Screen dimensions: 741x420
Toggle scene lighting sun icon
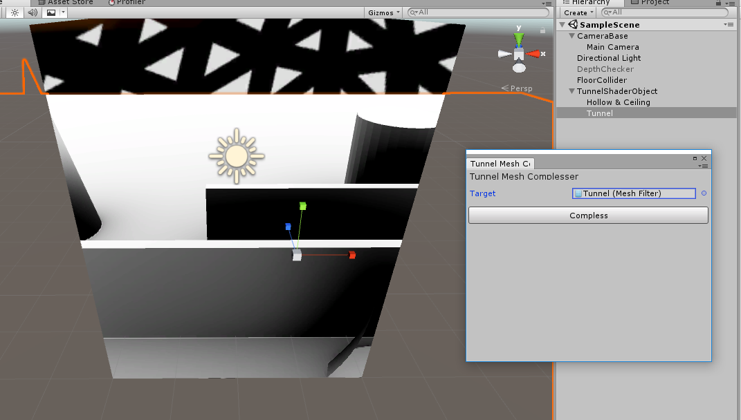[15, 12]
